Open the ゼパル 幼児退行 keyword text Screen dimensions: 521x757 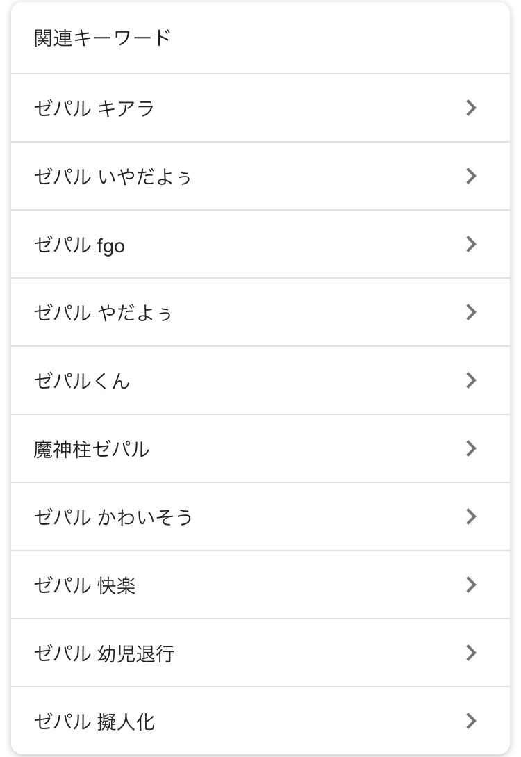pos(104,653)
